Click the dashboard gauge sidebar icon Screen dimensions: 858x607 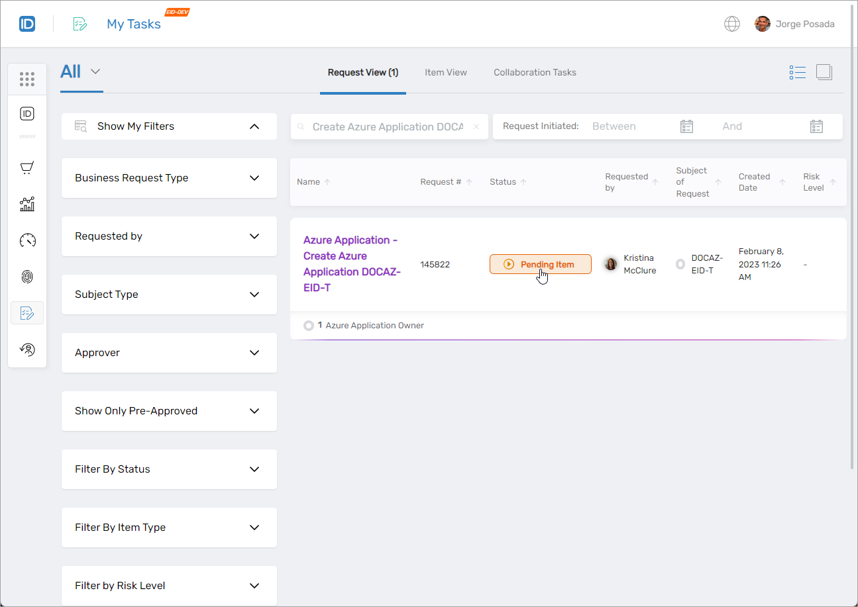coord(27,240)
